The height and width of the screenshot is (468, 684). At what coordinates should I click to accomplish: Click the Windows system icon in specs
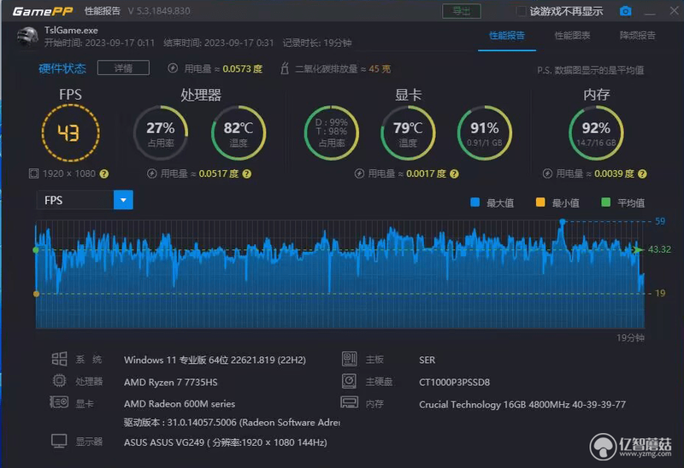point(59,359)
